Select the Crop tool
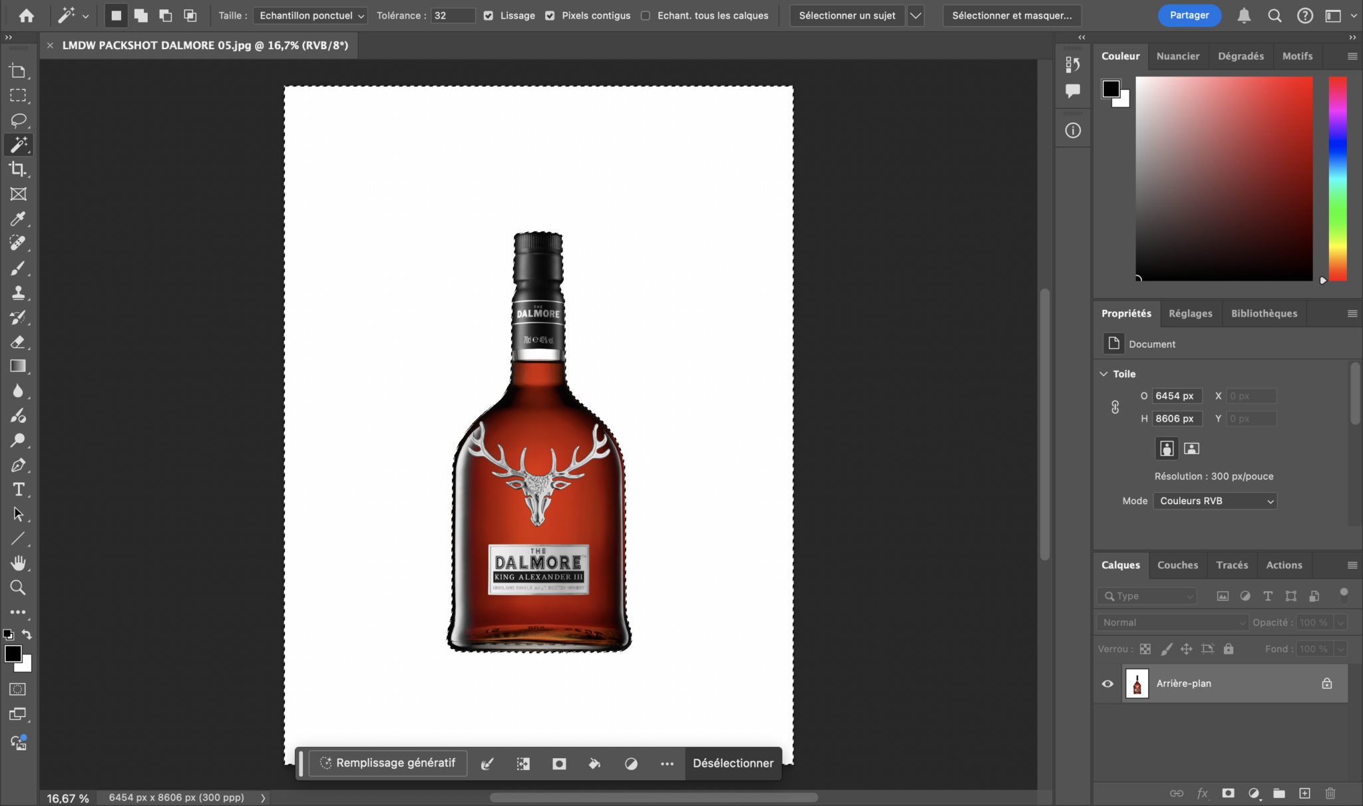The height and width of the screenshot is (806, 1363). 18,170
